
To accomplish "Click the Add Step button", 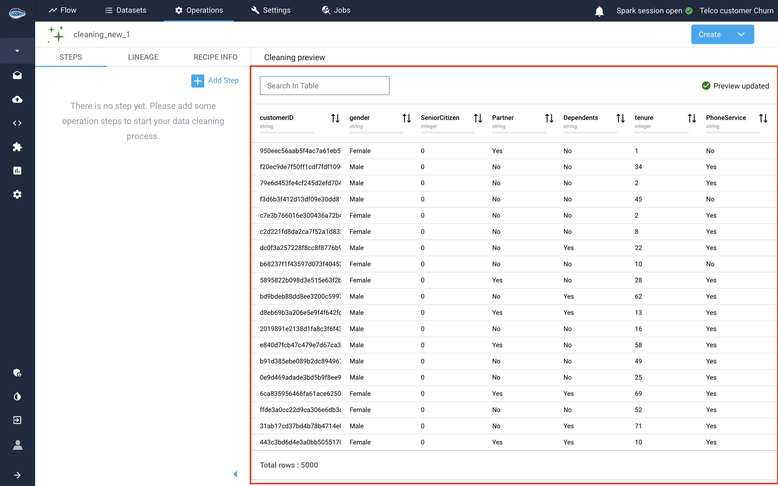I will click(x=215, y=81).
